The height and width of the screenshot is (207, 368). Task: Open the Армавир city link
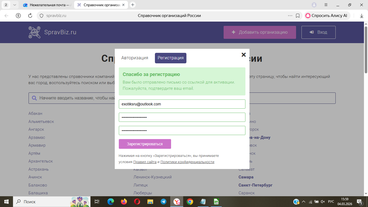(x=37, y=145)
